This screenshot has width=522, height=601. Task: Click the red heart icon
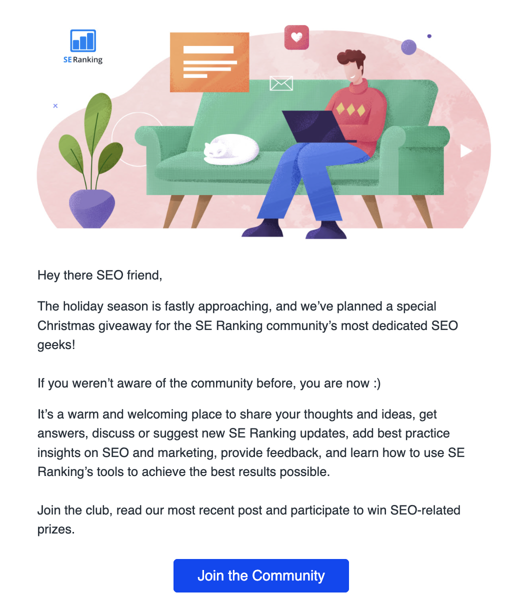point(296,37)
